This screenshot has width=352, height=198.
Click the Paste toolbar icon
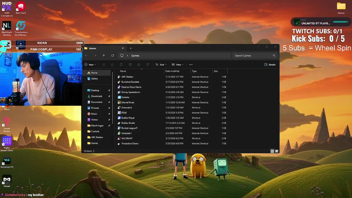coord(121,65)
